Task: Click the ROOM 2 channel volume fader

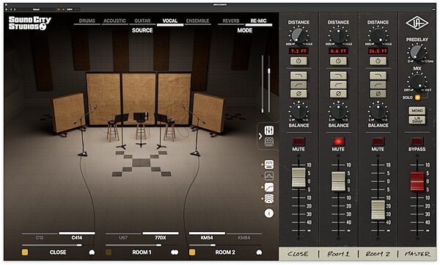Action: point(378,210)
